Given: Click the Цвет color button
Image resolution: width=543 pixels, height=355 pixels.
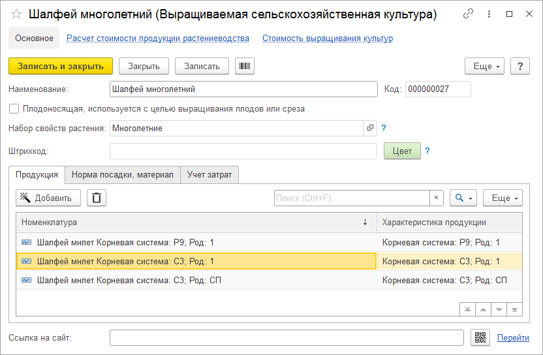Looking at the screenshot, I should (x=402, y=151).
